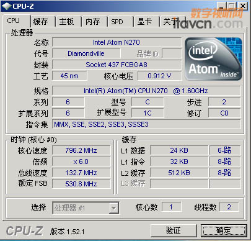Click the empty L3 缓存 size field
Viewport: 251px width, 241px height.
(x=179, y=184)
